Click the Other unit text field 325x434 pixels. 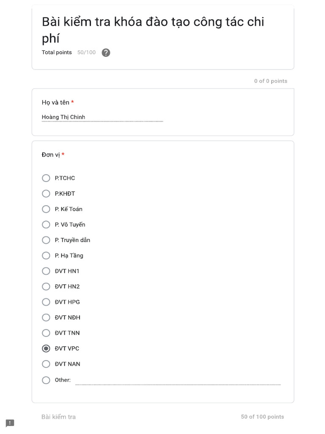[178, 381]
